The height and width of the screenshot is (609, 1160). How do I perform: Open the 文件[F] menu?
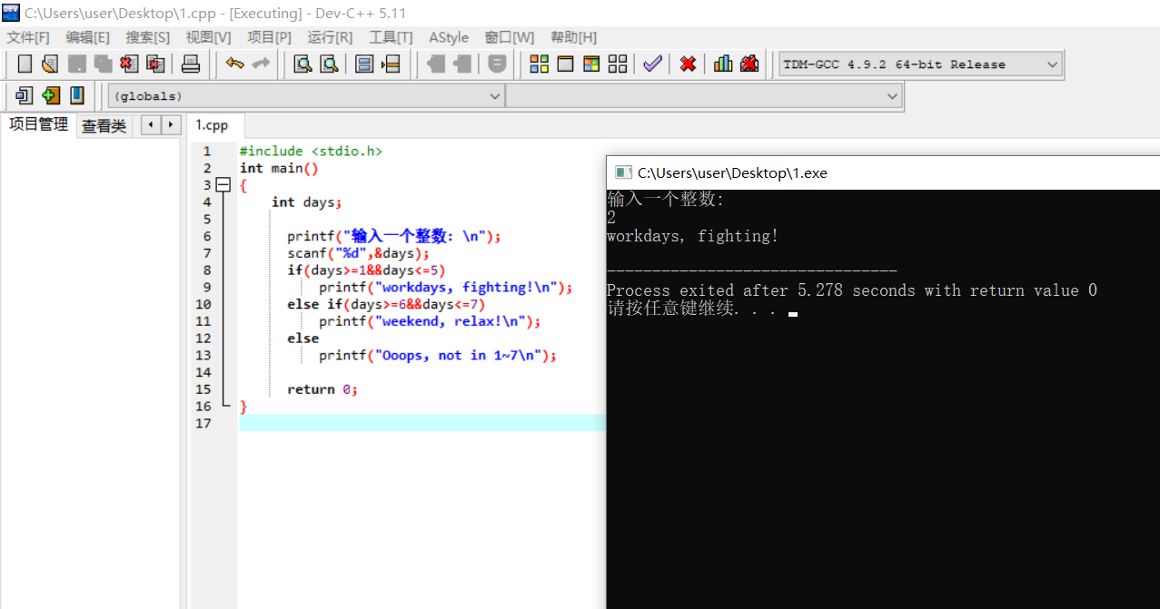pyautogui.click(x=28, y=37)
